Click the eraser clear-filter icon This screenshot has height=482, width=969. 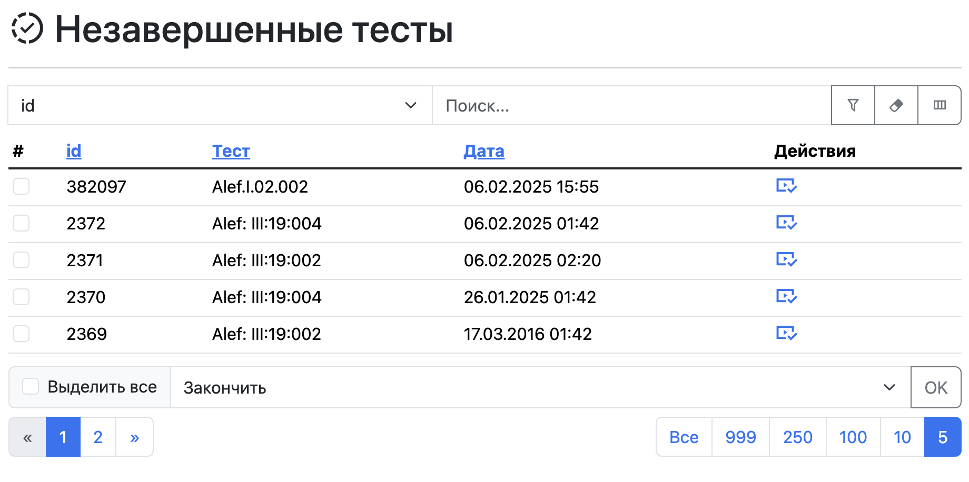[896, 105]
